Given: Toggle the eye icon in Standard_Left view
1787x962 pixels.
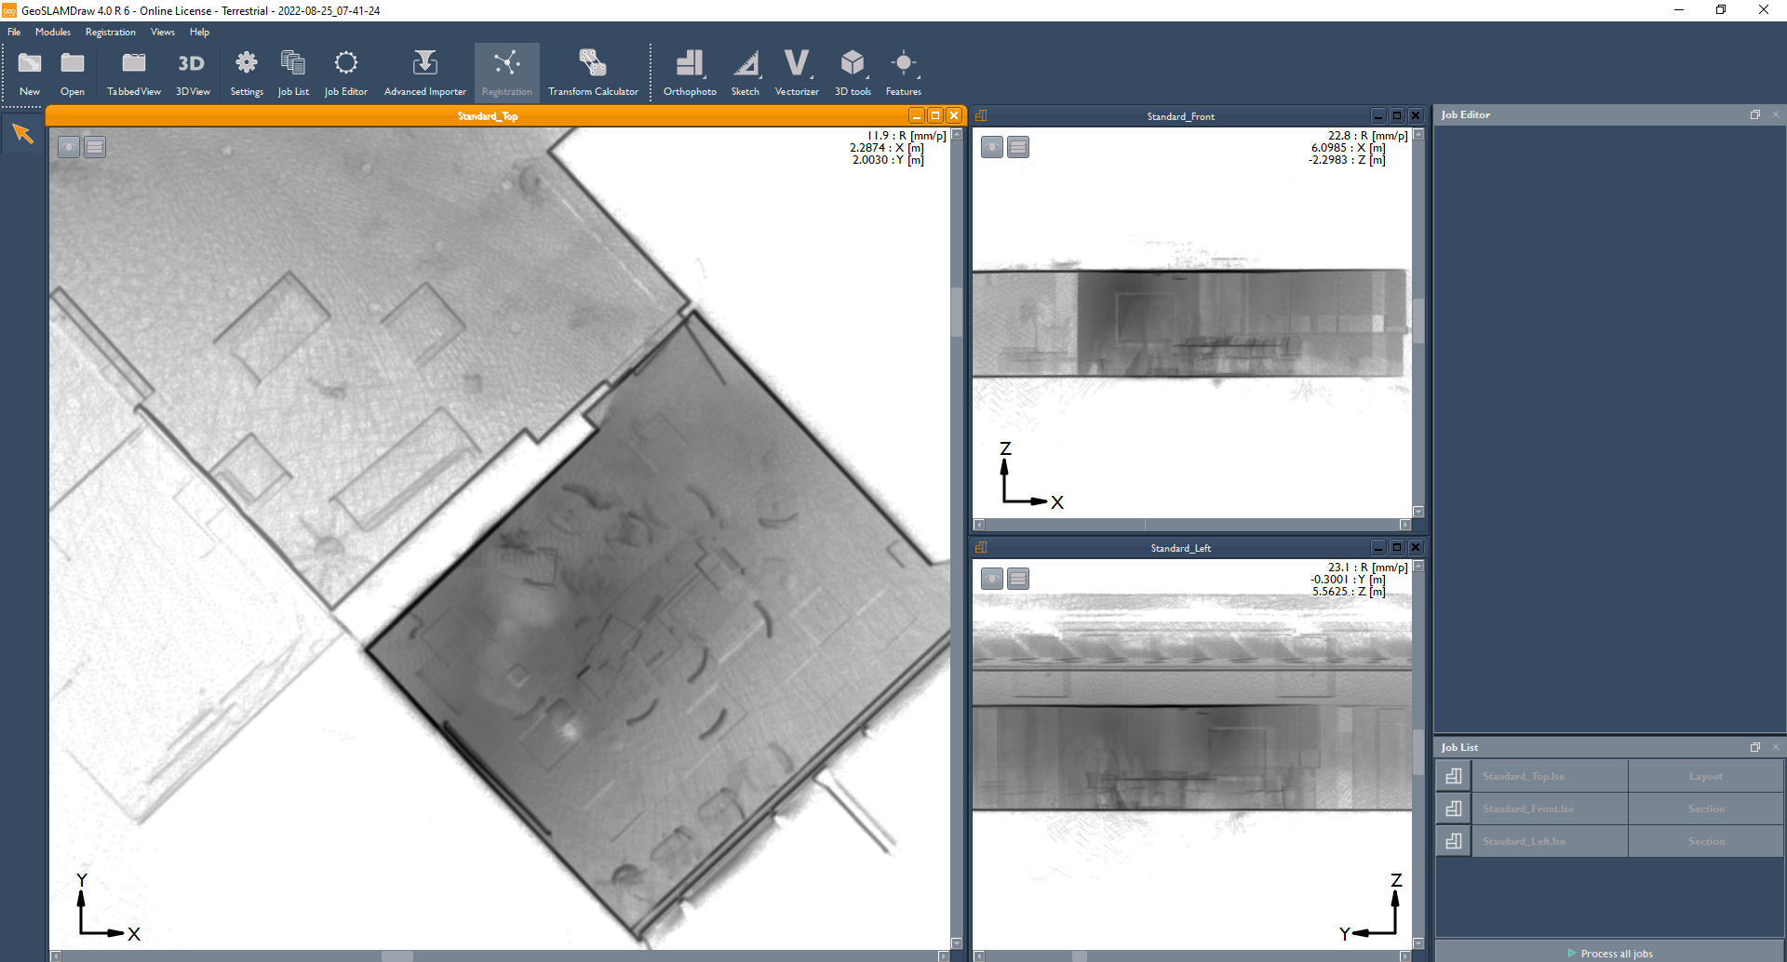Looking at the screenshot, I should coord(991,578).
